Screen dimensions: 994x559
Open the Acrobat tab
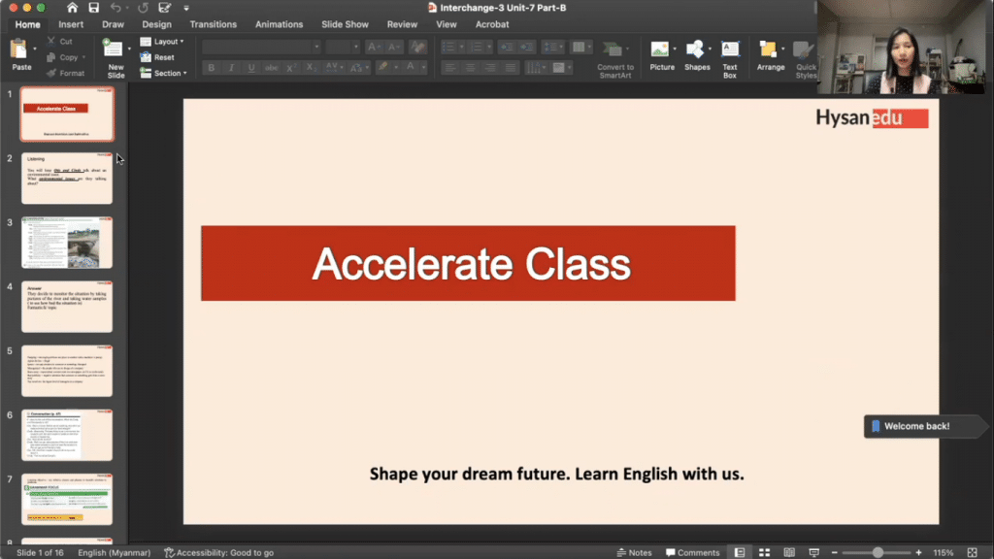pos(492,24)
